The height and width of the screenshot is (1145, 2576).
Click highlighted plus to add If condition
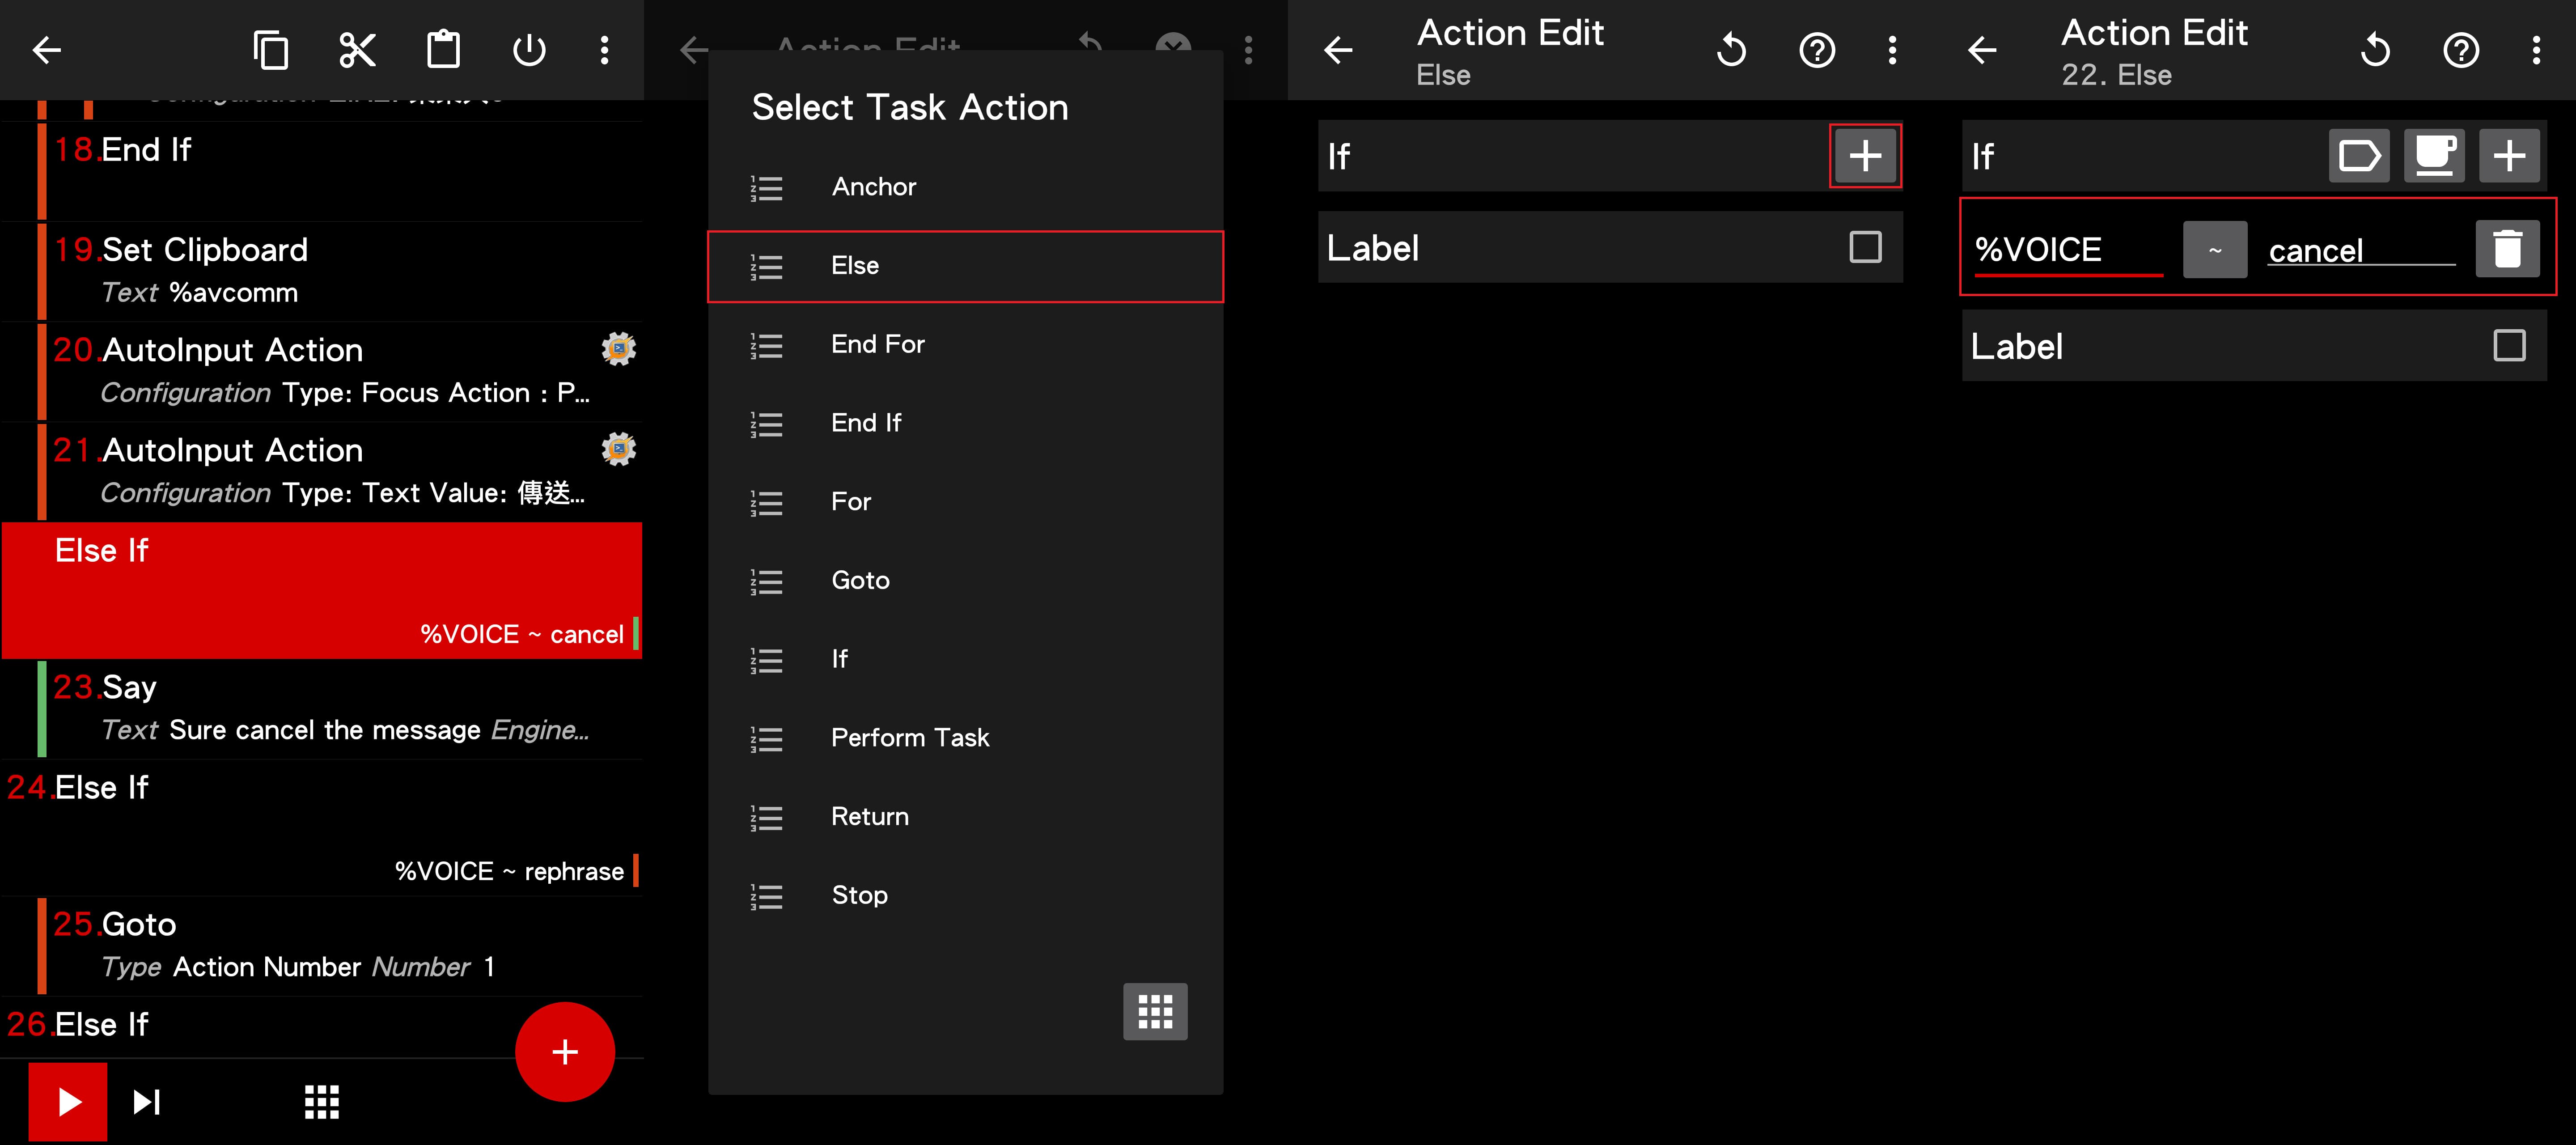point(1865,156)
